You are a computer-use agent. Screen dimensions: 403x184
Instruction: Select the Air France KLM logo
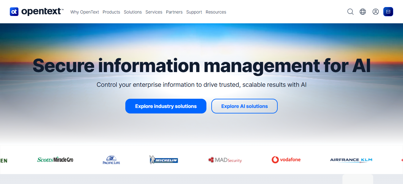(x=351, y=160)
